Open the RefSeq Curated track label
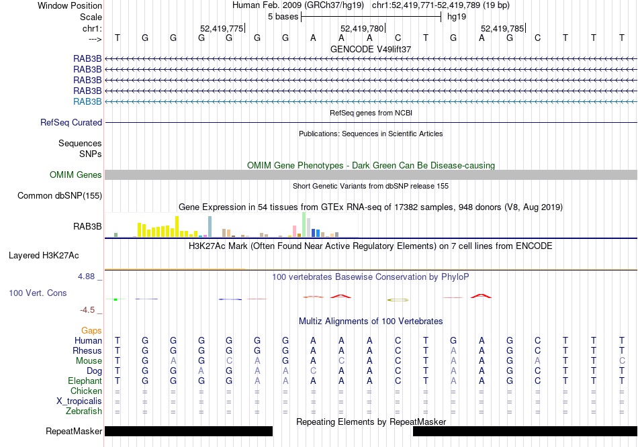 pyautogui.click(x=71, y=122)
